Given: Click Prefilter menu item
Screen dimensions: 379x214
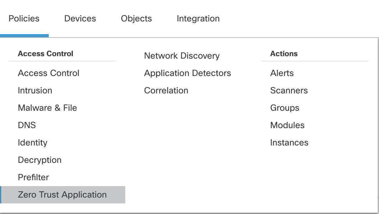Looking at the screenshot, I should (33, 177).
